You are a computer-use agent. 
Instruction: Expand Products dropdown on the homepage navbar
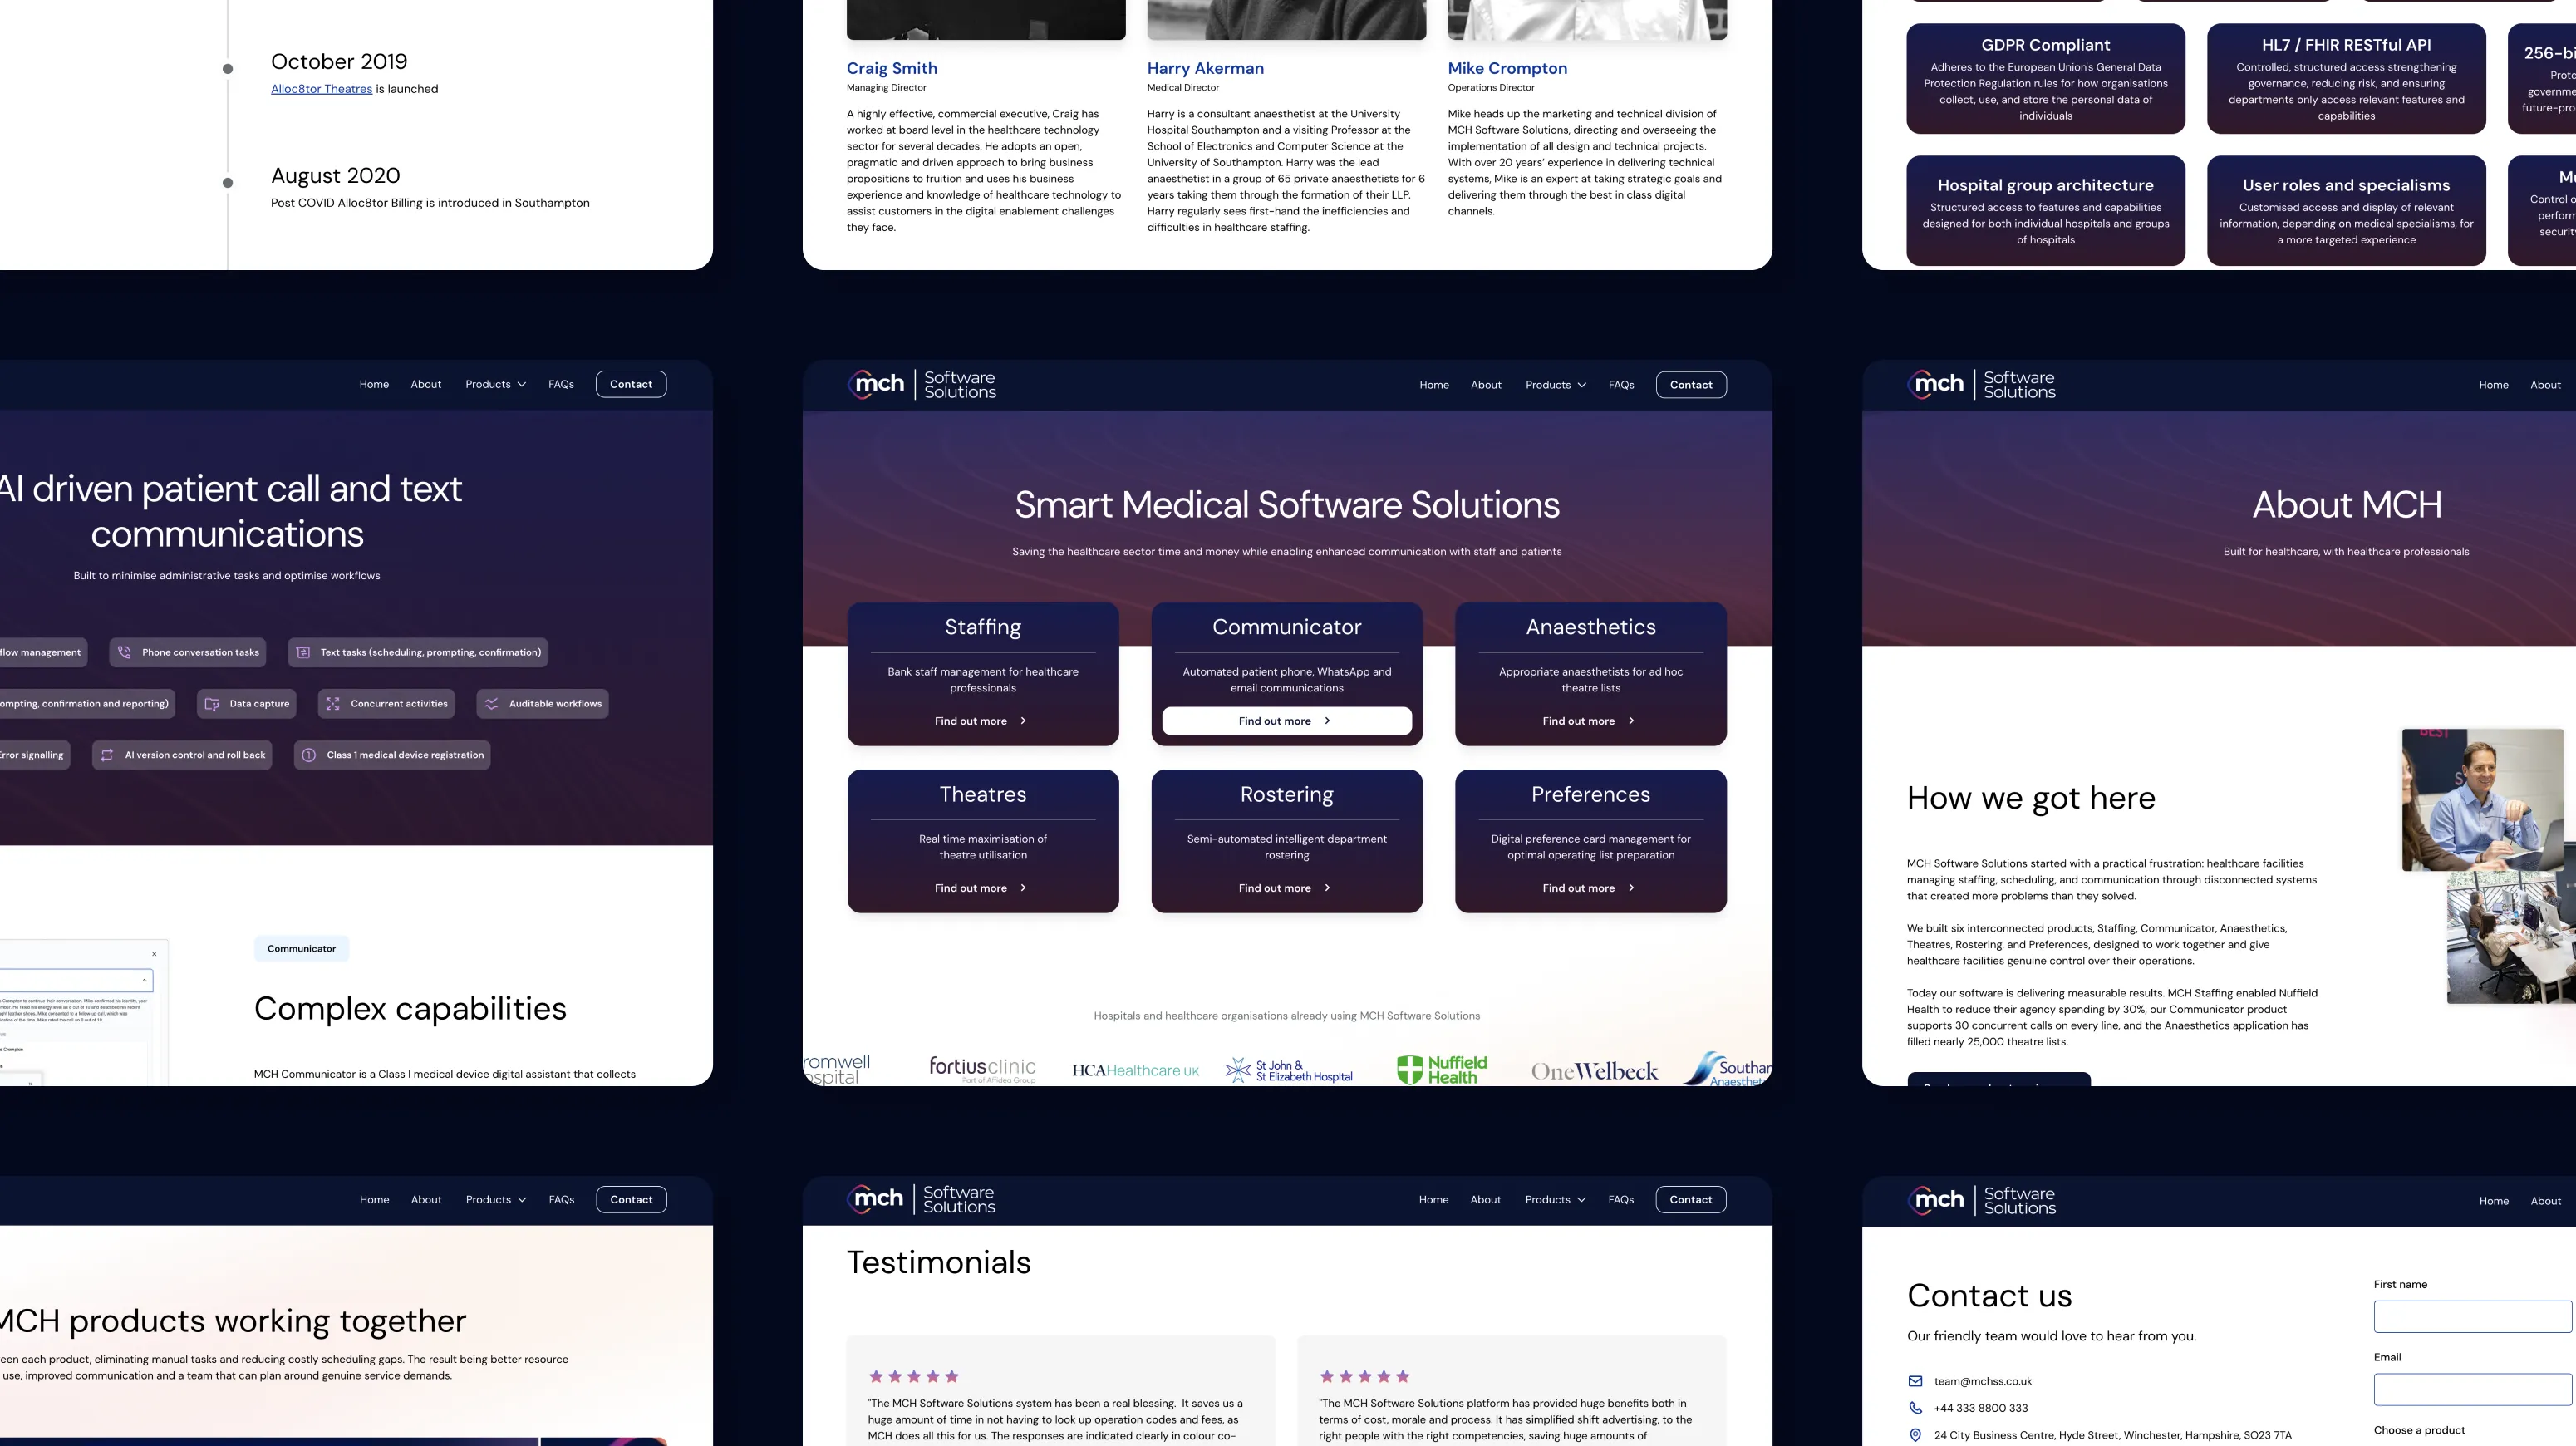[x=1555, y=385]
